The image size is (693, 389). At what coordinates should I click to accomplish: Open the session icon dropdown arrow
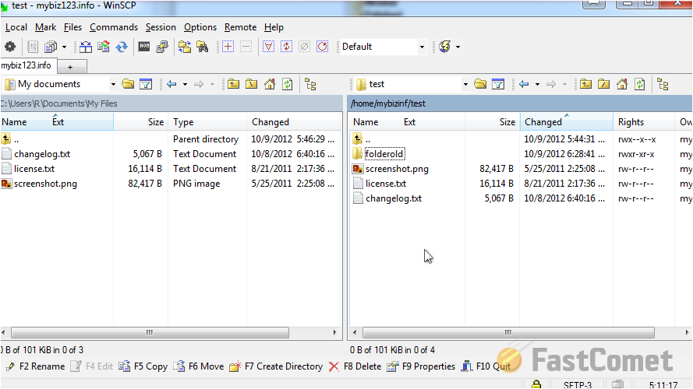click(x=458, y=47)
